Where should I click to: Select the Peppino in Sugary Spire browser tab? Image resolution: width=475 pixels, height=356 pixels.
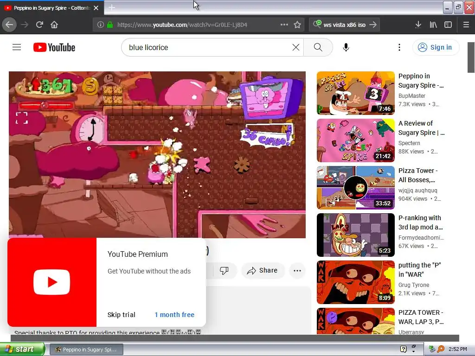tap(51, 8)
